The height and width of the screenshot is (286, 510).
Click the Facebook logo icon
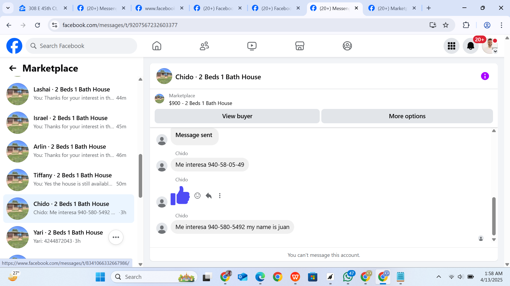pos(14,46)
